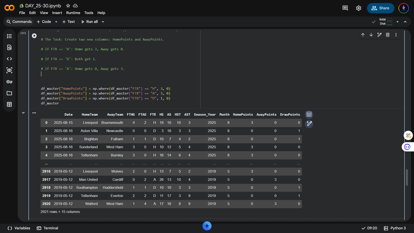Click the Huddersfield AwayTeam cell
The width and height of the screenshot is (414, 233).
pos(113,187)
